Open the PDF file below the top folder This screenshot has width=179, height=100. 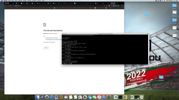[174, 12]
